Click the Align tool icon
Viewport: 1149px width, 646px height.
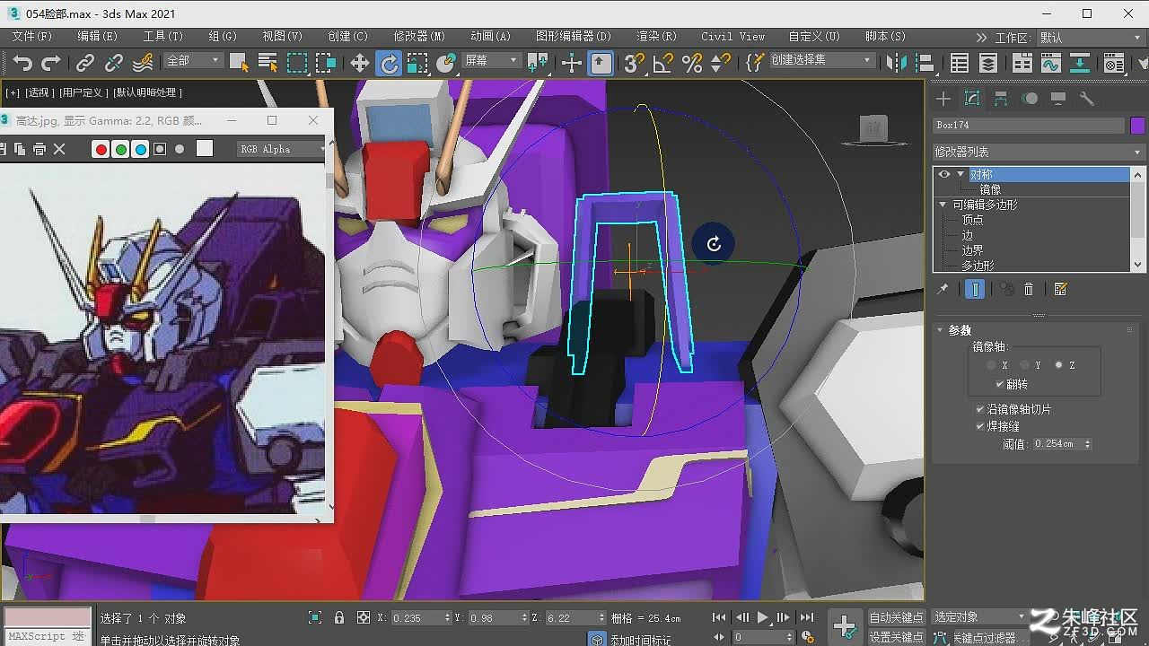(925, 62)
